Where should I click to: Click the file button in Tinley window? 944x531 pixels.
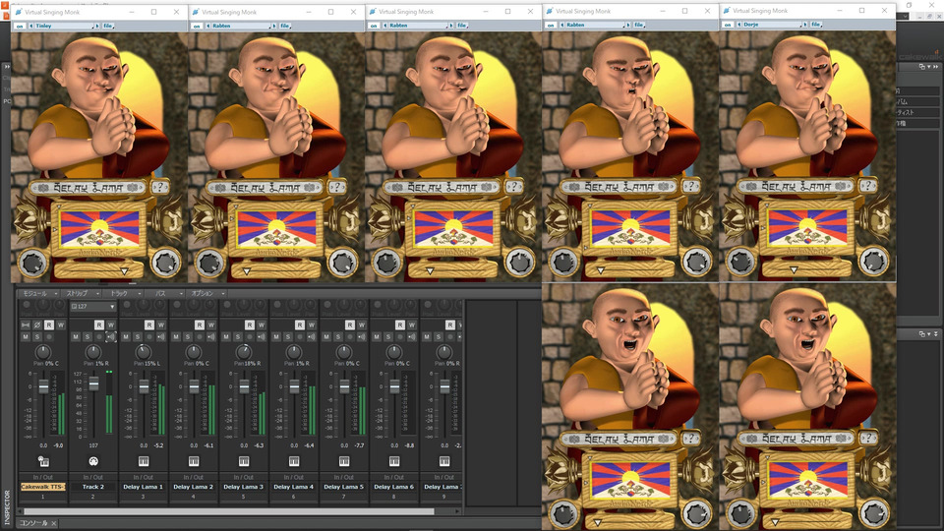[107, 26]
